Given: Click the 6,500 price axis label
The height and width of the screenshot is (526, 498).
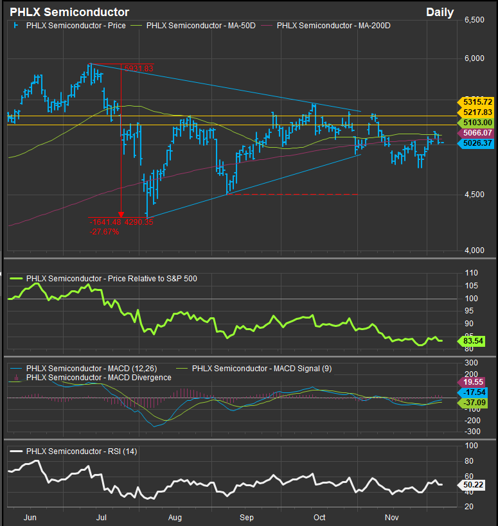Looking at the screenshot, I should tap(474, 20).
